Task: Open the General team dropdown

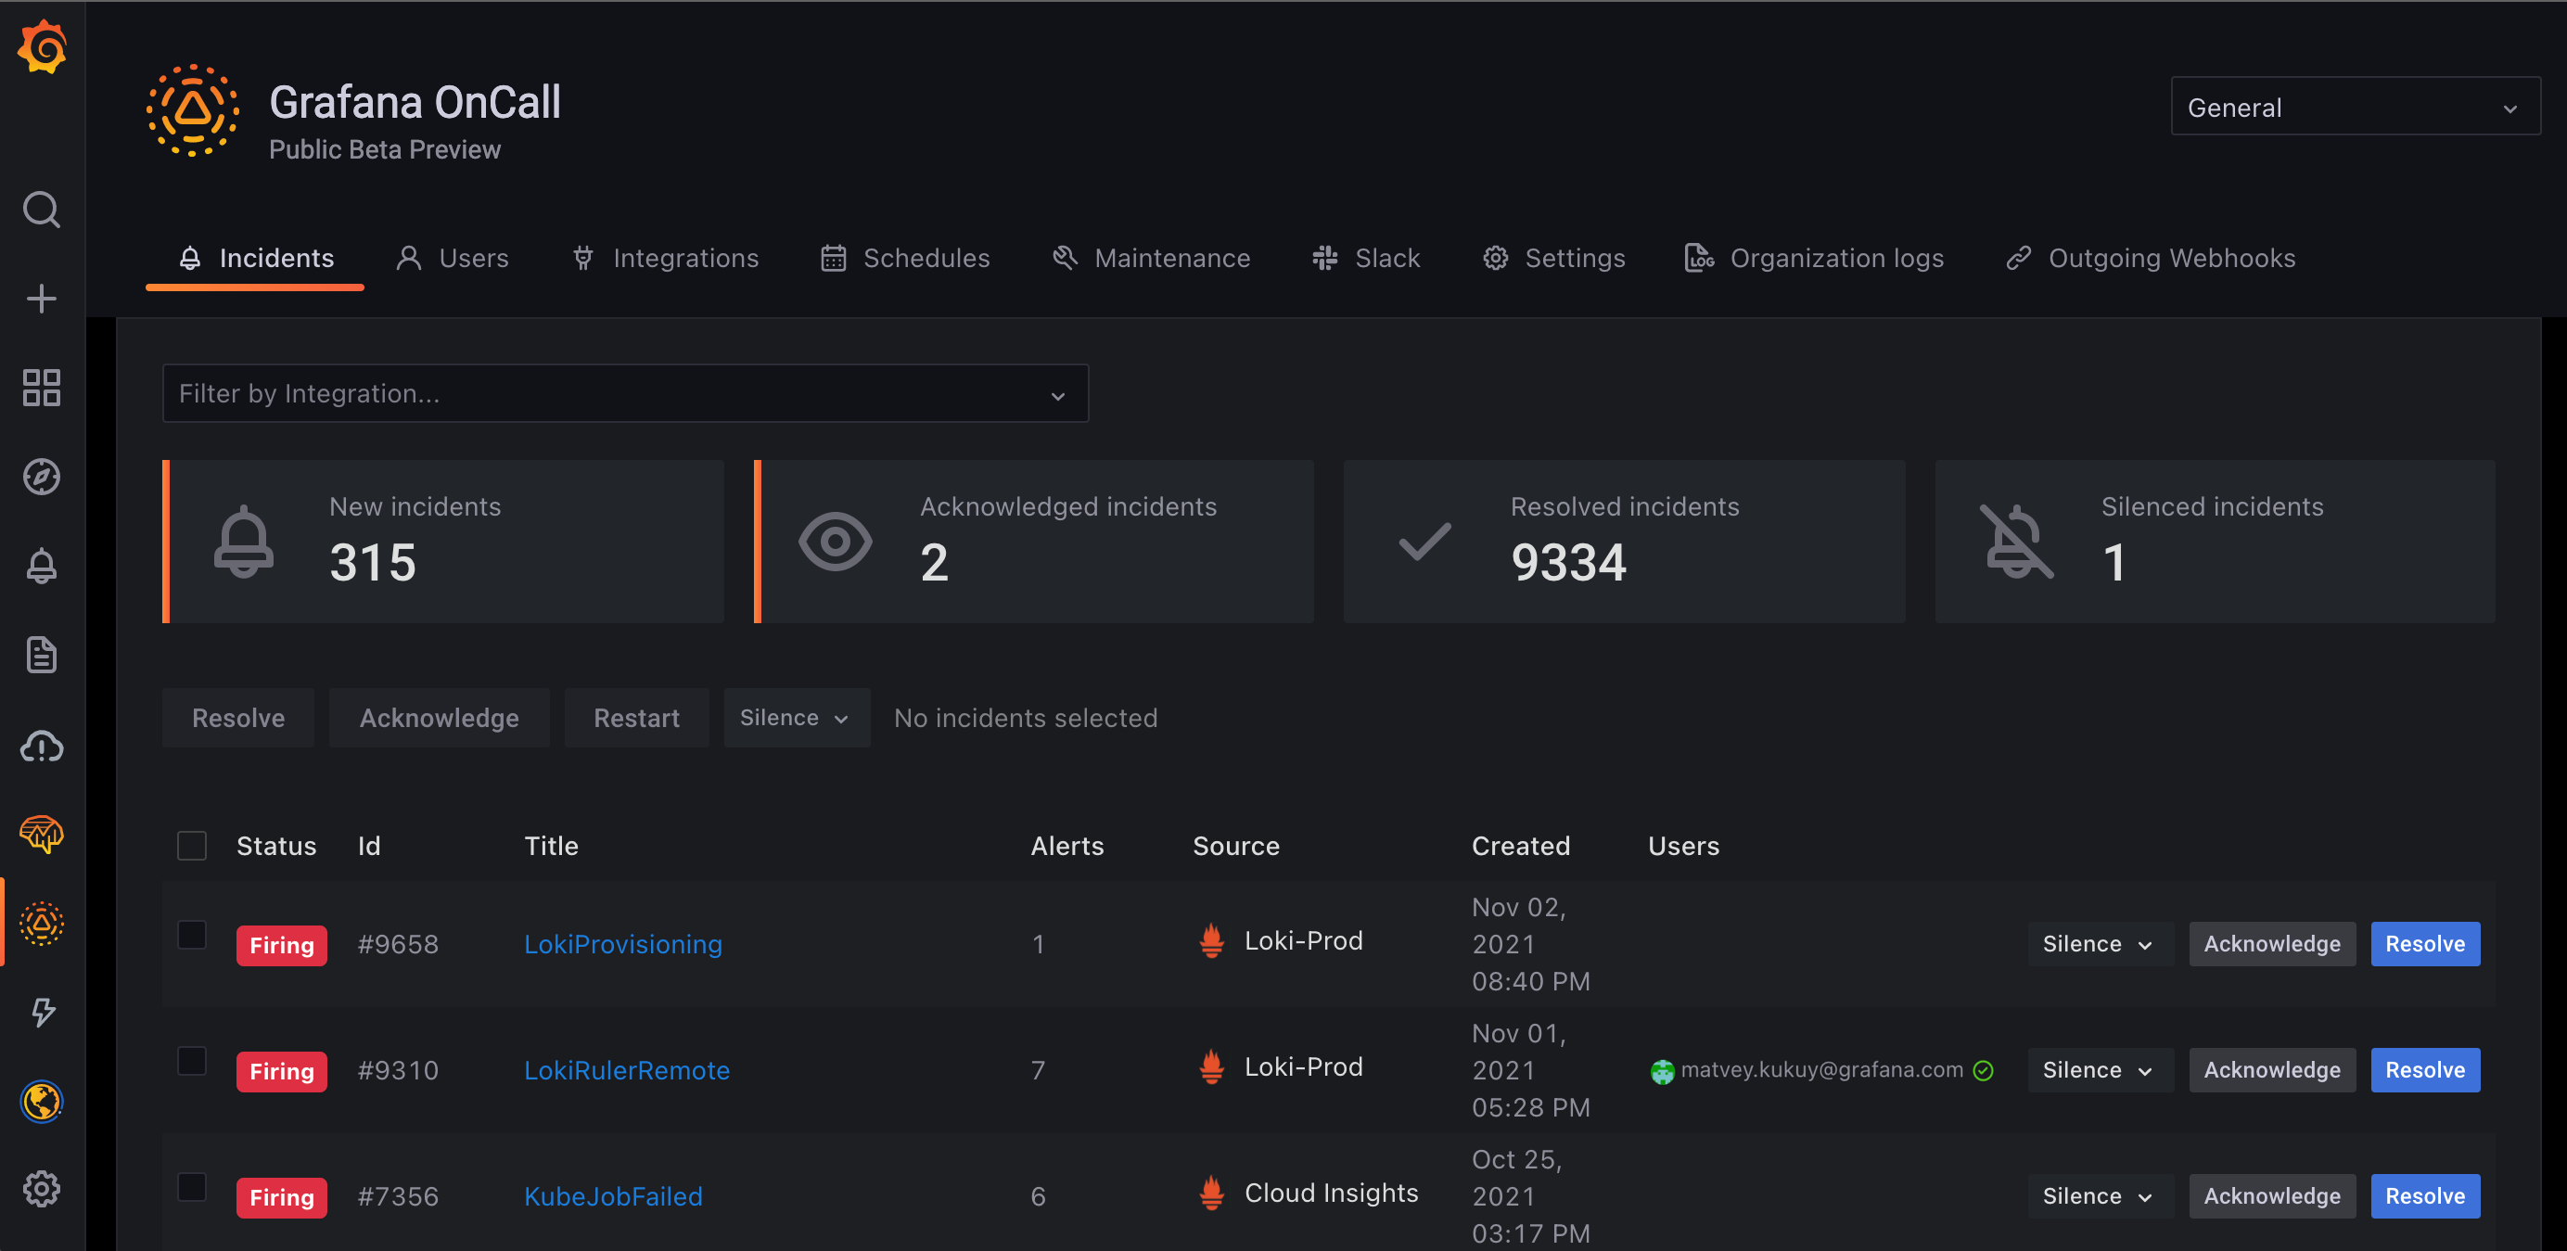Action: pyautogui.click(x=2354, y=107)
